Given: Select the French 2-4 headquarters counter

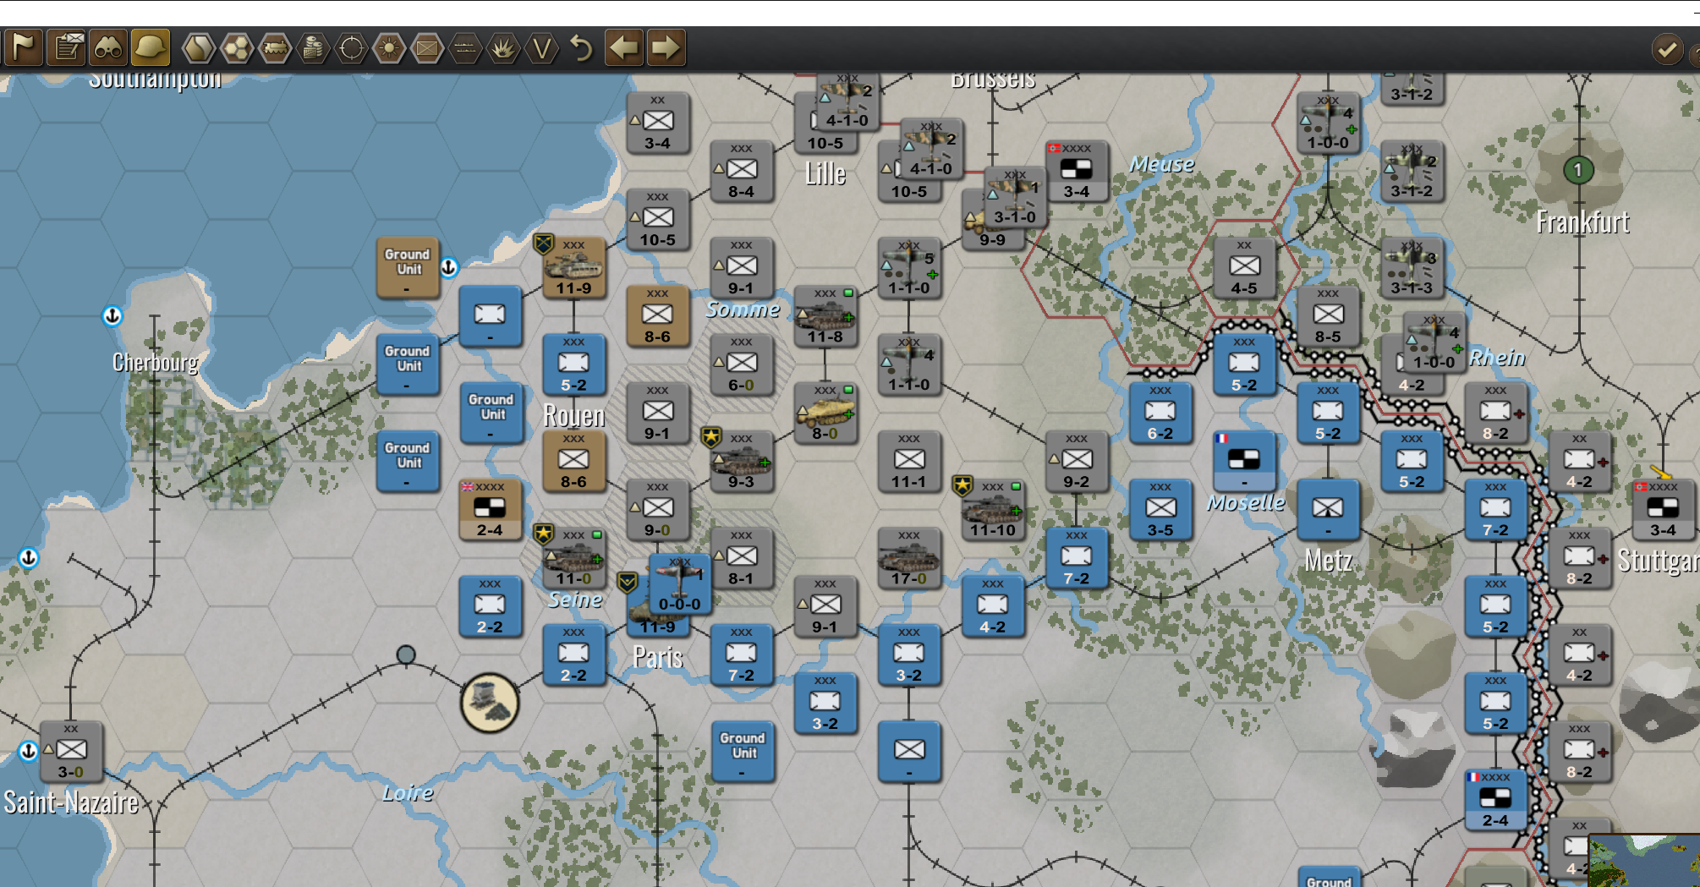Looking at the screenshot, I should pyautogui.click(x=1495, y=799).
